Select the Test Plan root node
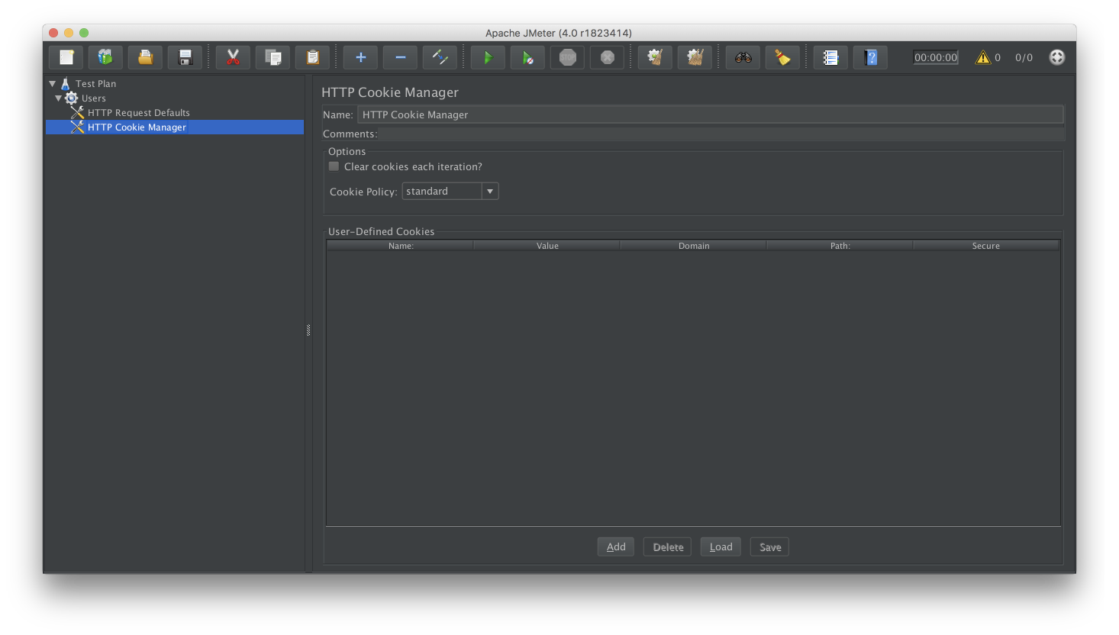This screenshot has width=1119, height=635. coord(95,84)
